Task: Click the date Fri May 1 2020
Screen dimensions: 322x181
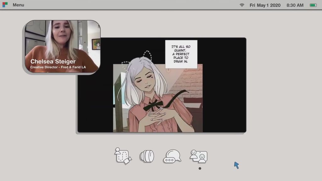Action: click(265, 5)
